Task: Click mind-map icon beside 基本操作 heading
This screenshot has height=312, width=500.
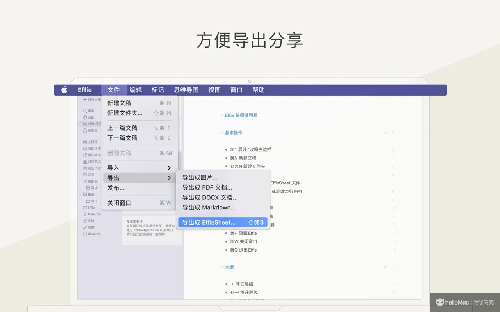Action: 386,133
